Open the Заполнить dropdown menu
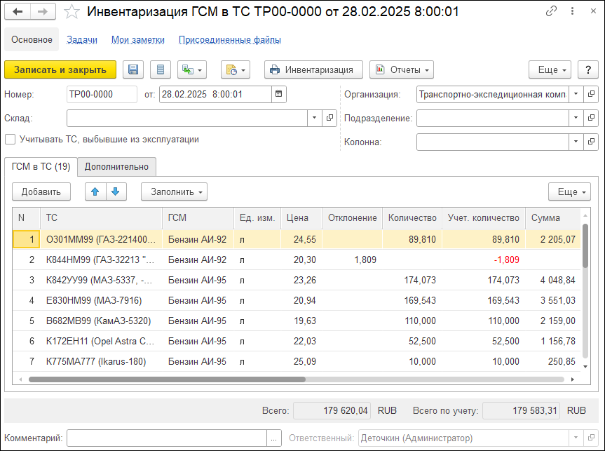Screen dimensions: 605x451 point(174,191)
